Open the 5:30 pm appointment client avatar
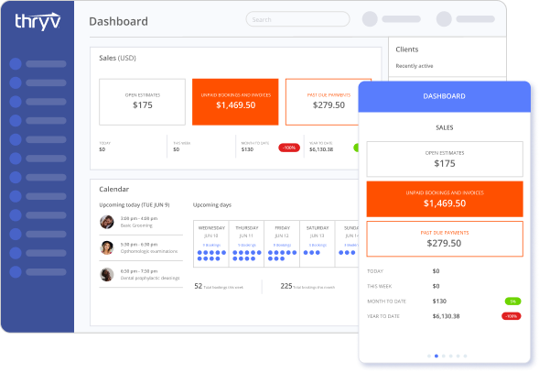This screenshot has width=539, height=373. click(107, 247)
